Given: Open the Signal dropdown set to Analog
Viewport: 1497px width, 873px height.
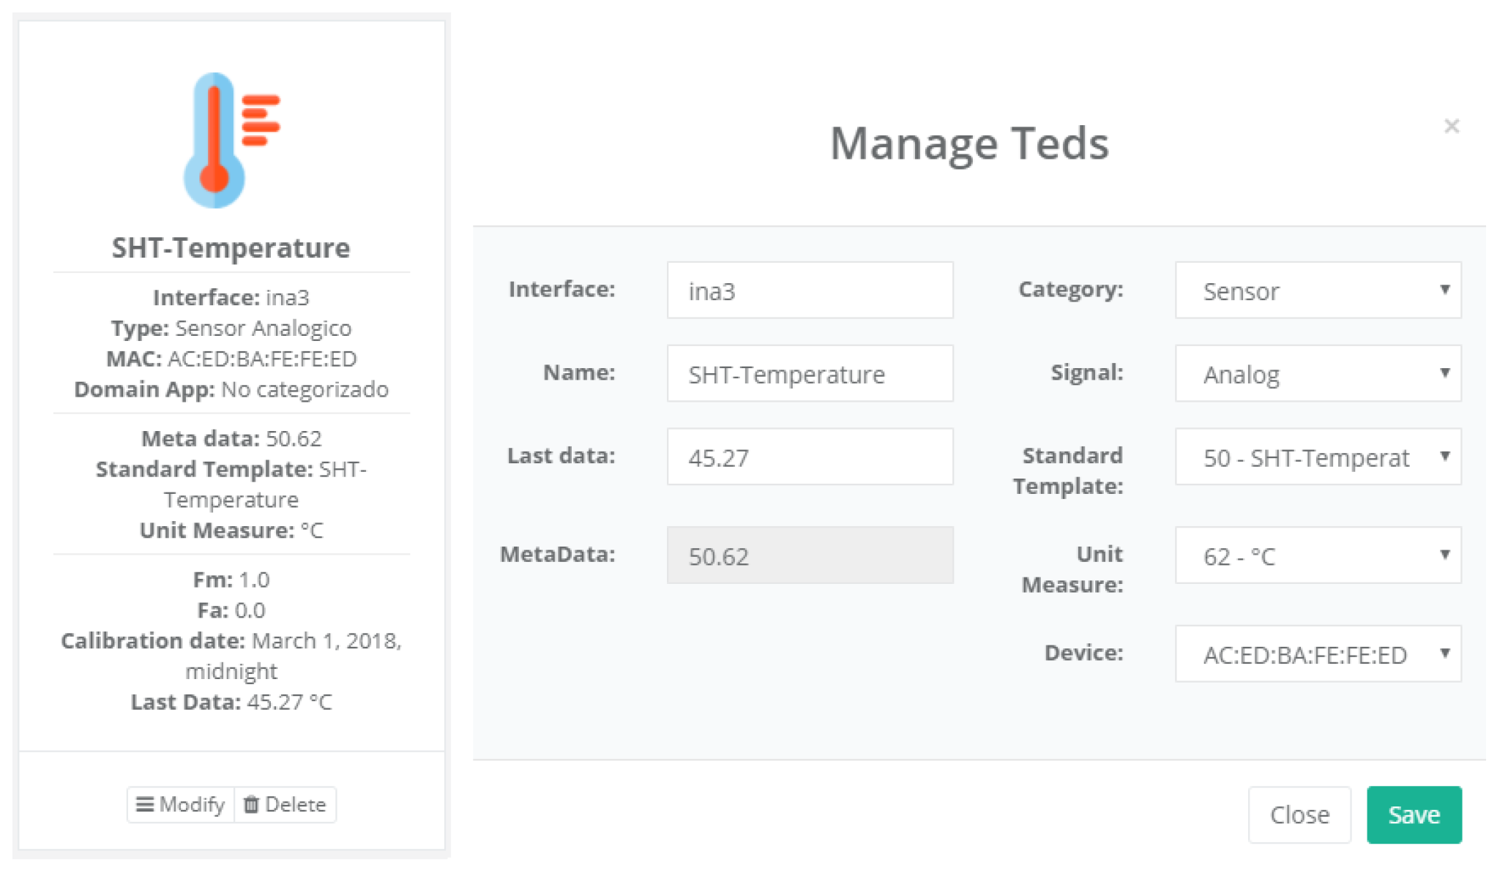Looking at the screenshot, I should point(1318,374).
